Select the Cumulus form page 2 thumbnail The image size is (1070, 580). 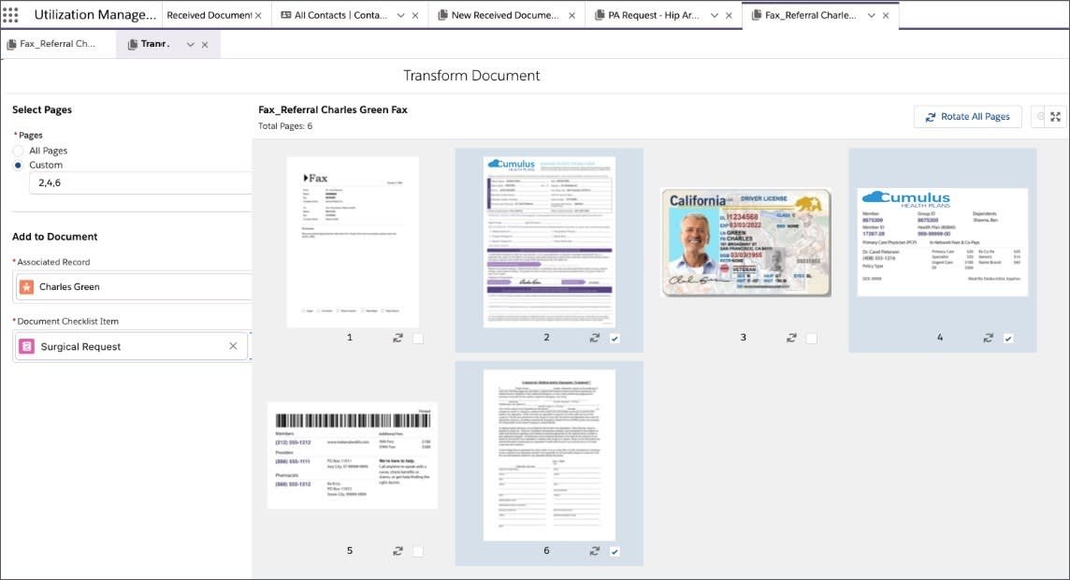(x=549, y=242)
